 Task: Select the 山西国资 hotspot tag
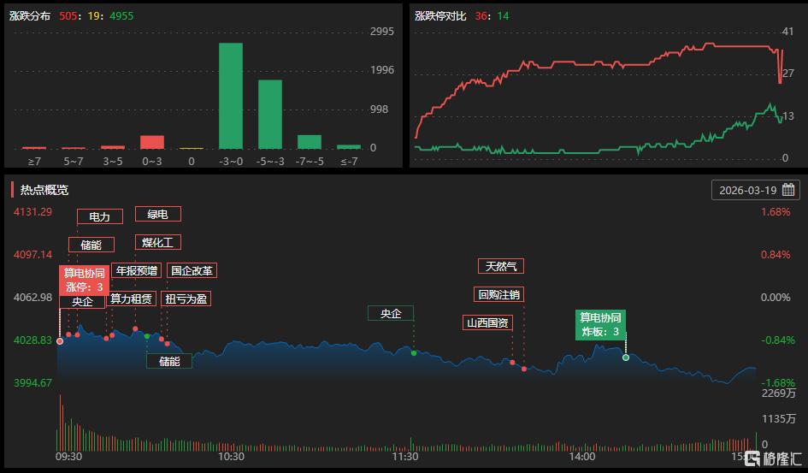[x=487, y=323]
